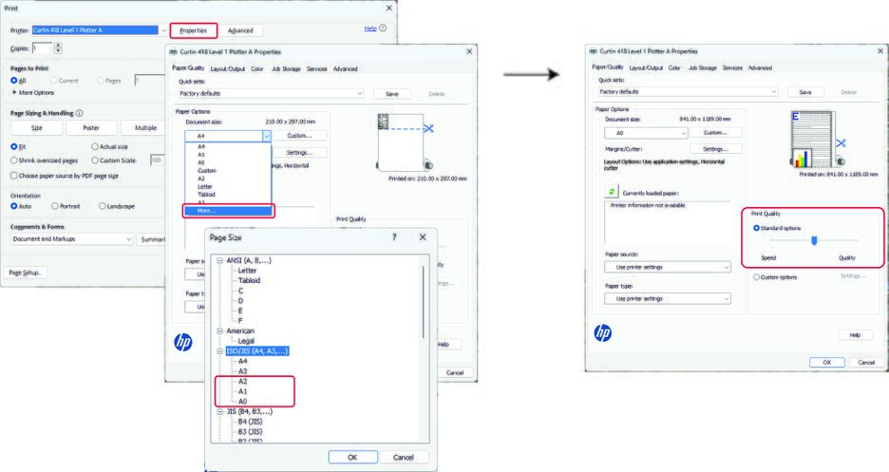Viewport: 889px width, 472px height.
Task: Expand the Comments & Forms Document and Markups dropdown
Action: 72,239
